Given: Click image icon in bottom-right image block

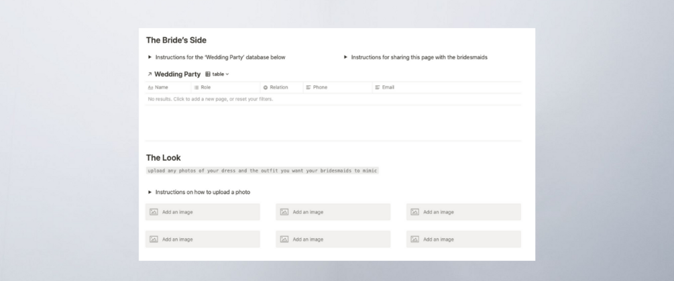Looking at the screenshot, I should point(414,239).
